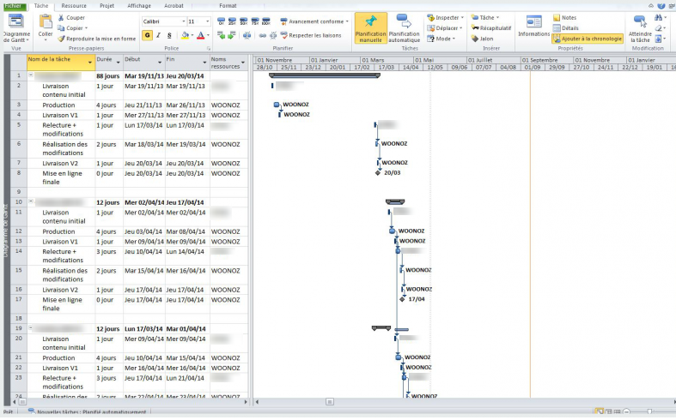This screenshot has width=676, height=420.
Task: Select duration cell 88 jours
Action: [108, 75]
